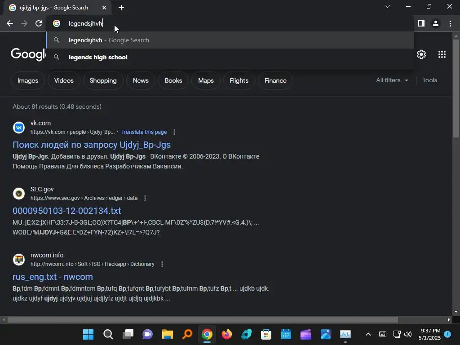Click the nwcom.info site favicon
This screenshot has width=460, height=345.
[19, 259]
